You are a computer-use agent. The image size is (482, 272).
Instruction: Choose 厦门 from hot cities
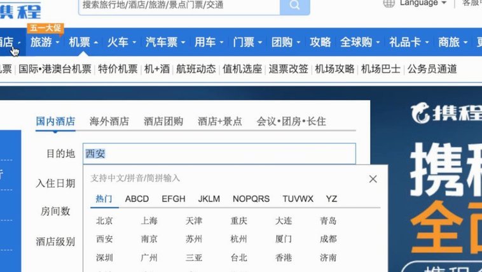click(x=284, y=239)
